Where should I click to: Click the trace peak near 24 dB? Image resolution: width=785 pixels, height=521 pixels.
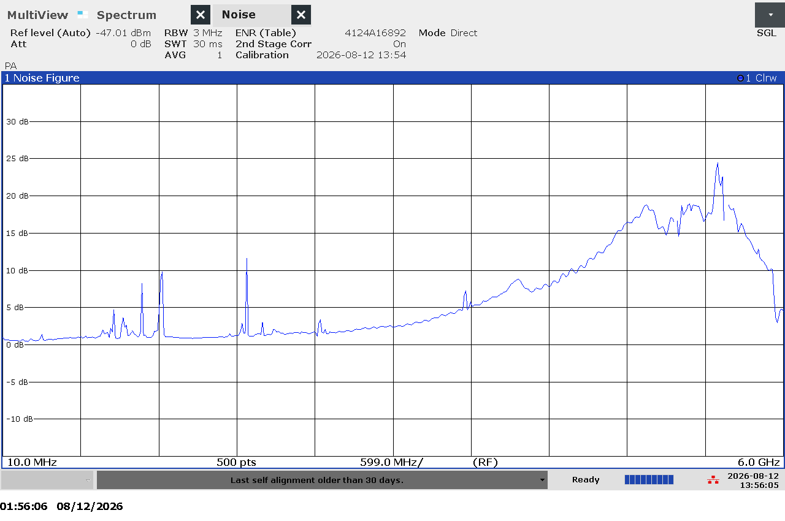[717, 164]
